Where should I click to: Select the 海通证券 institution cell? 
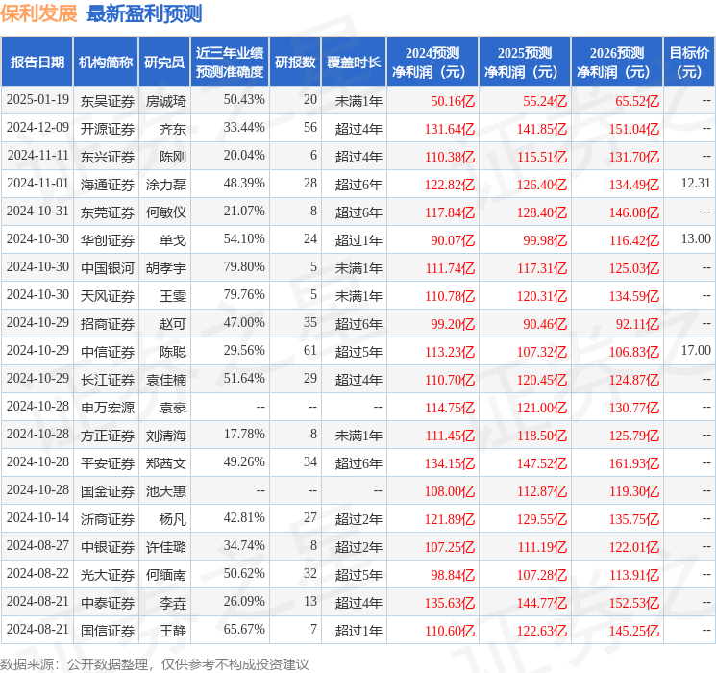tap(108, 185)
